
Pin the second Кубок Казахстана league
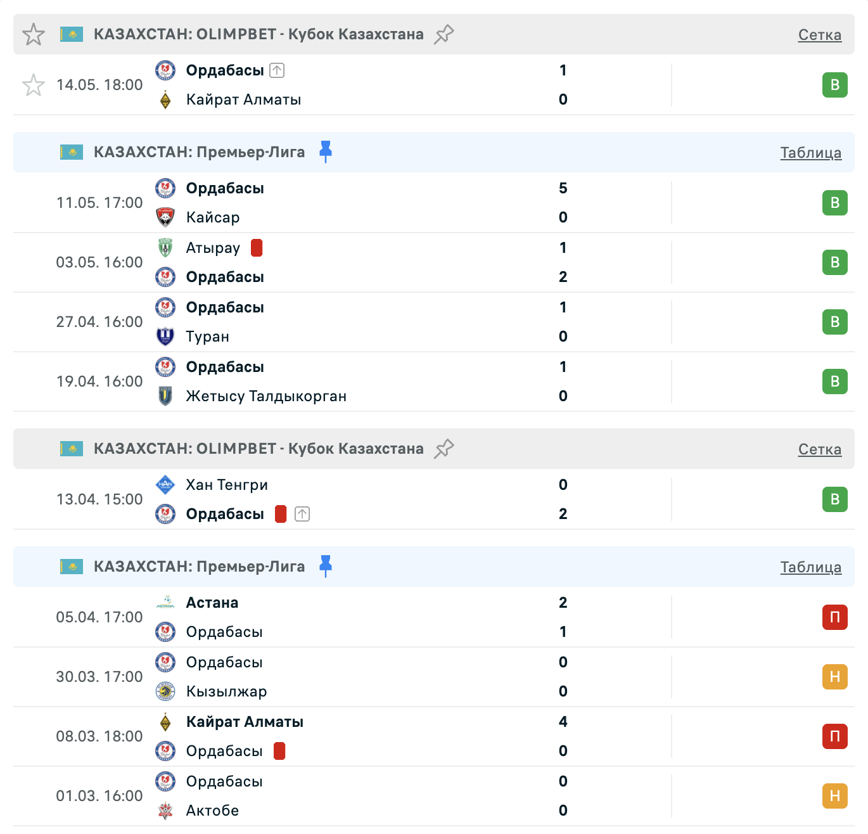[444, 449]
